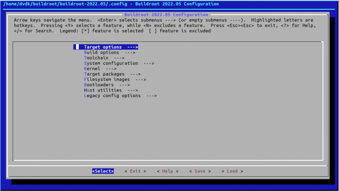The image size is (339, 191).
Task: Expand the arrow beside Kernel
Action: [111, 69]
